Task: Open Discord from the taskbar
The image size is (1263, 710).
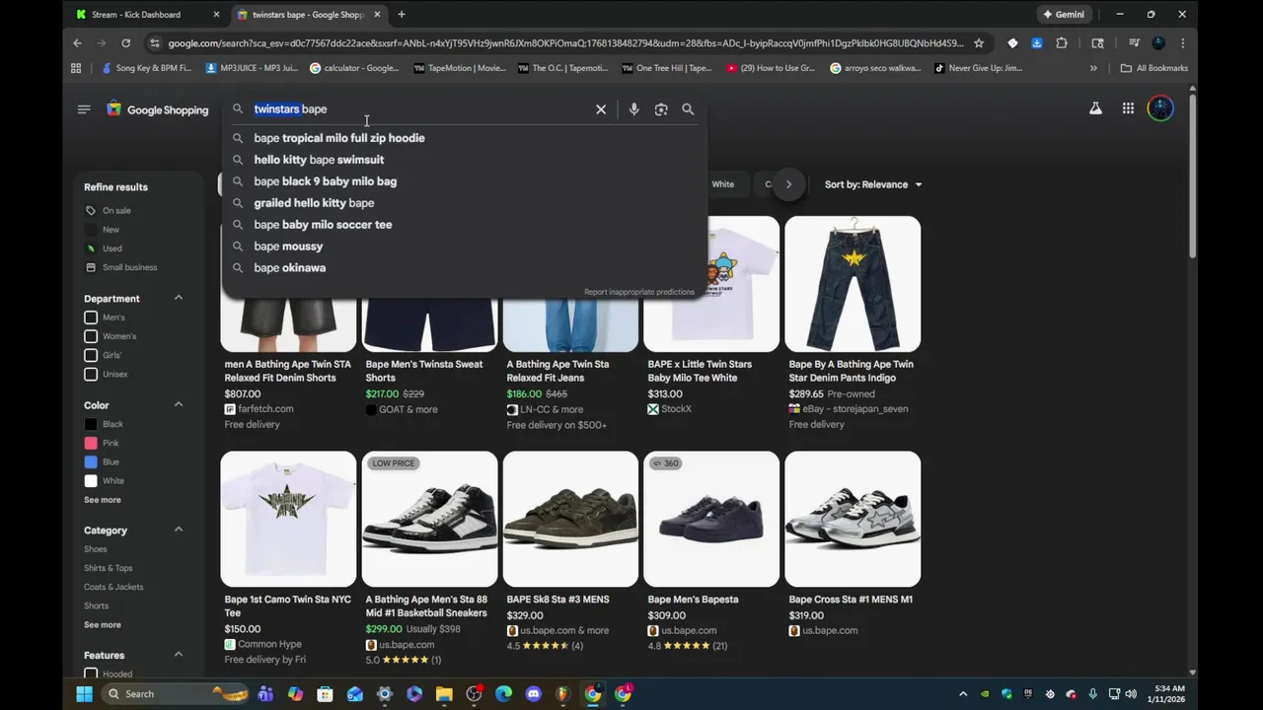Action: point(534,694)
